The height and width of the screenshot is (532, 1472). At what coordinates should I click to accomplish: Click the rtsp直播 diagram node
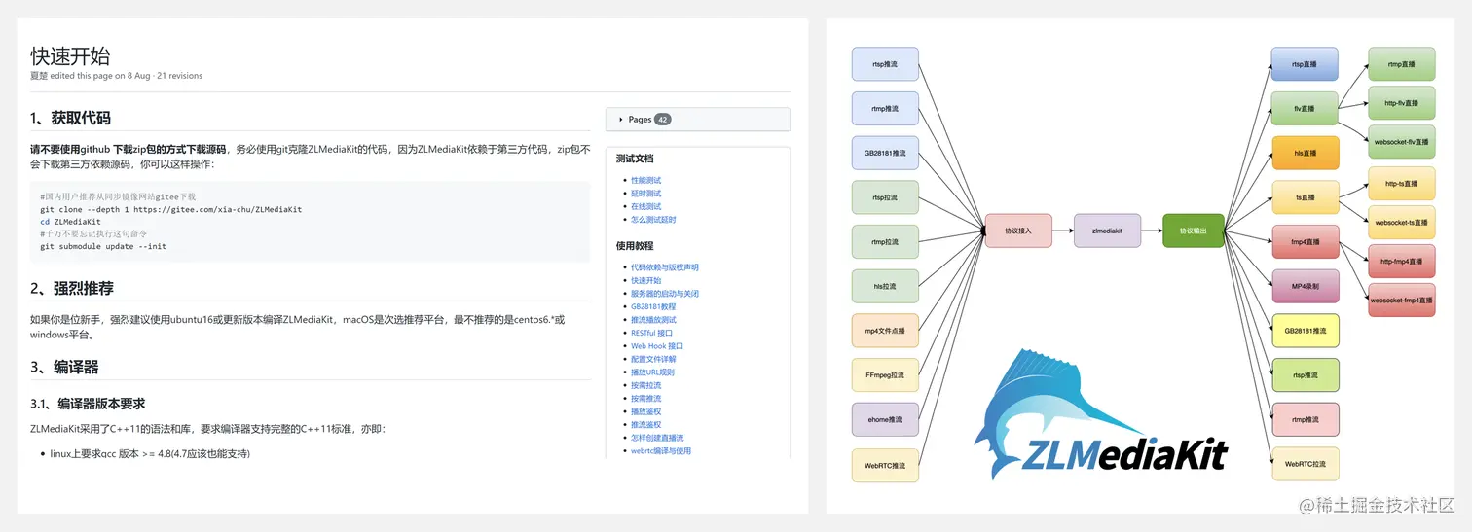pyautogui.click(x=1305, y=64)
